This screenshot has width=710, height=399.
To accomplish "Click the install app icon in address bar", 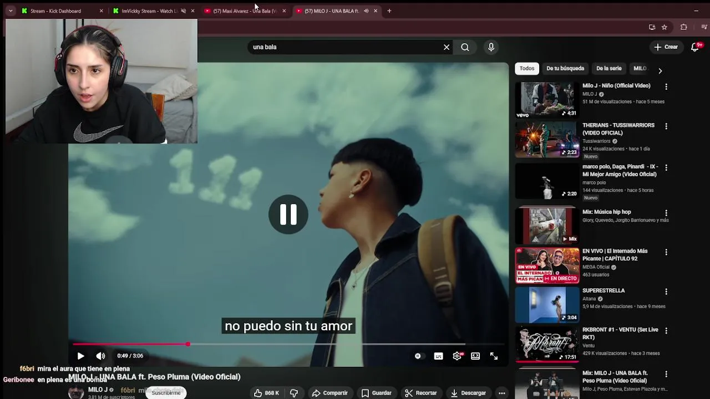I will pos(652,27).
